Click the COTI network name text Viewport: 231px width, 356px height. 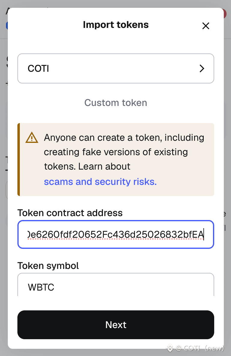coord(38,68)
